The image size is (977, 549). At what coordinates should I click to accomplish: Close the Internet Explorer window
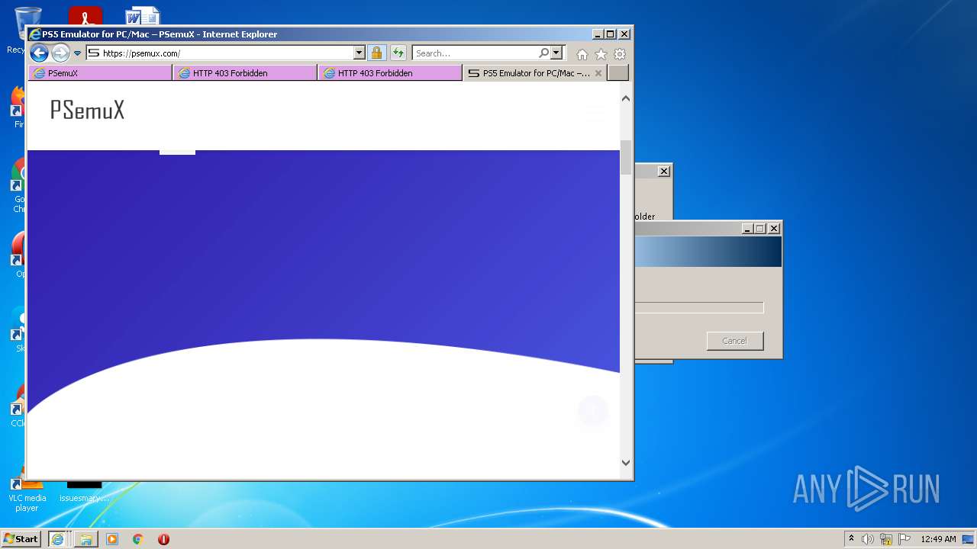(624, 34)
